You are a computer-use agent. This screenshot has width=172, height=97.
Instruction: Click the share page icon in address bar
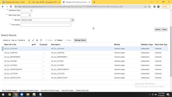(145, 6)
